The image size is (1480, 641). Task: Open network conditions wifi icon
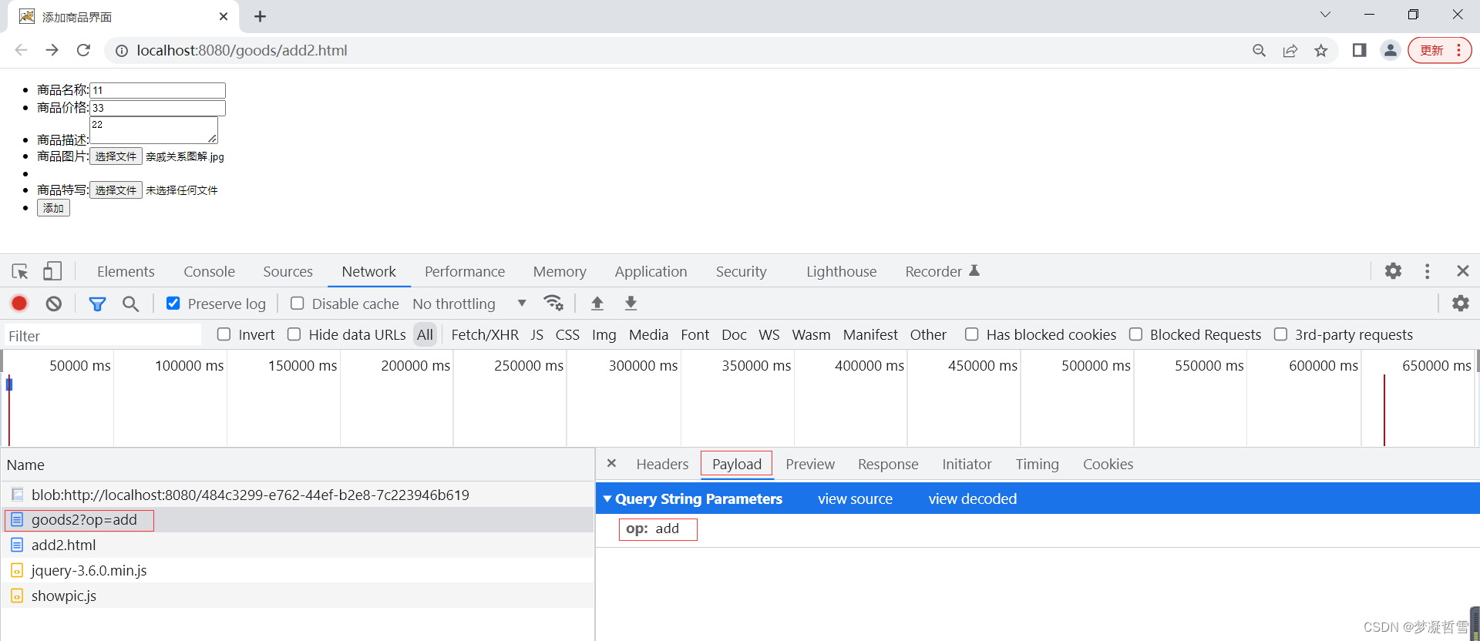[553, 303]
